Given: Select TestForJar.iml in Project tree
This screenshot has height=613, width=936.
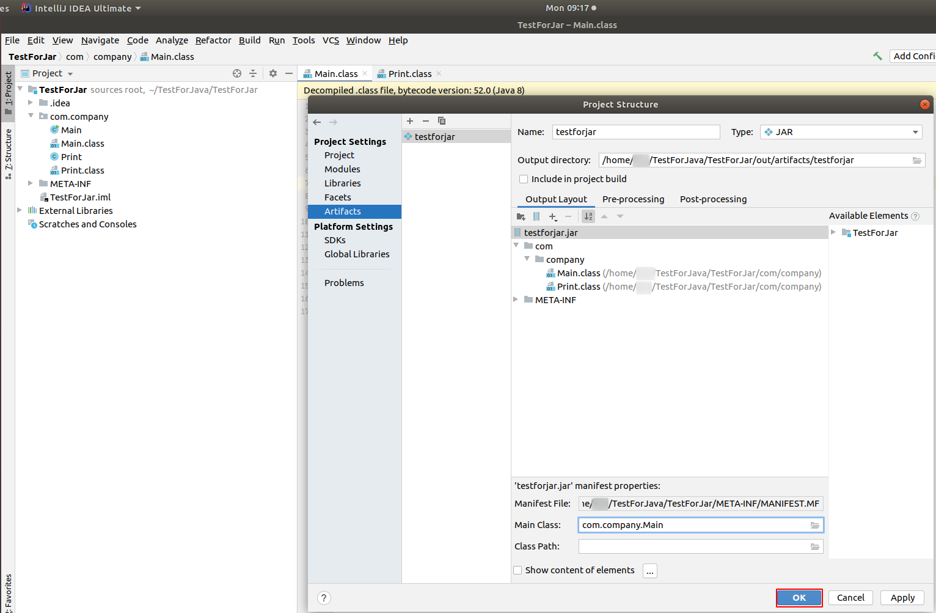Looking at the screenshot, I should (x=80, y=197).
